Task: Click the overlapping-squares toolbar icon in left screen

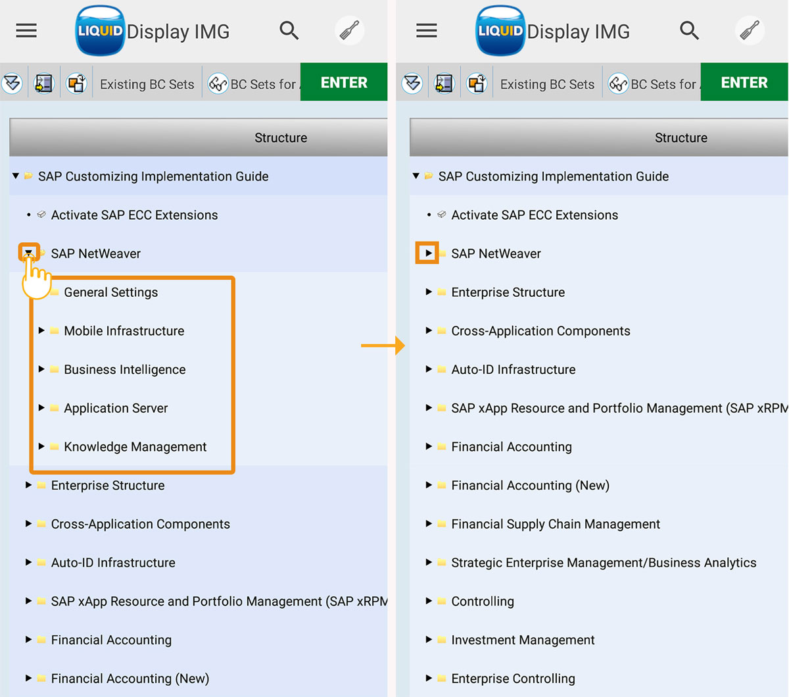Action: point(76,84)
